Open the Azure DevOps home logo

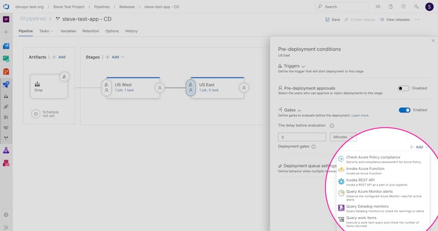(x=6, y=7)
